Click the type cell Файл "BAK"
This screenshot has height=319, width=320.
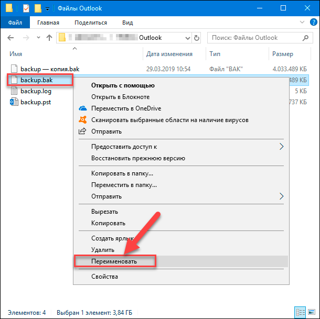click(x=226, y=69)
